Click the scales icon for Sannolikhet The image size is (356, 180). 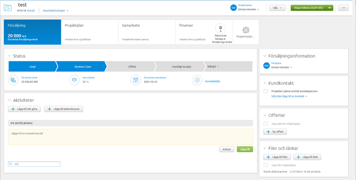pos(74,80)
